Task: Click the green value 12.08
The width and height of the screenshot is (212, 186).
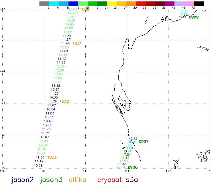Action: pos(60,66)
